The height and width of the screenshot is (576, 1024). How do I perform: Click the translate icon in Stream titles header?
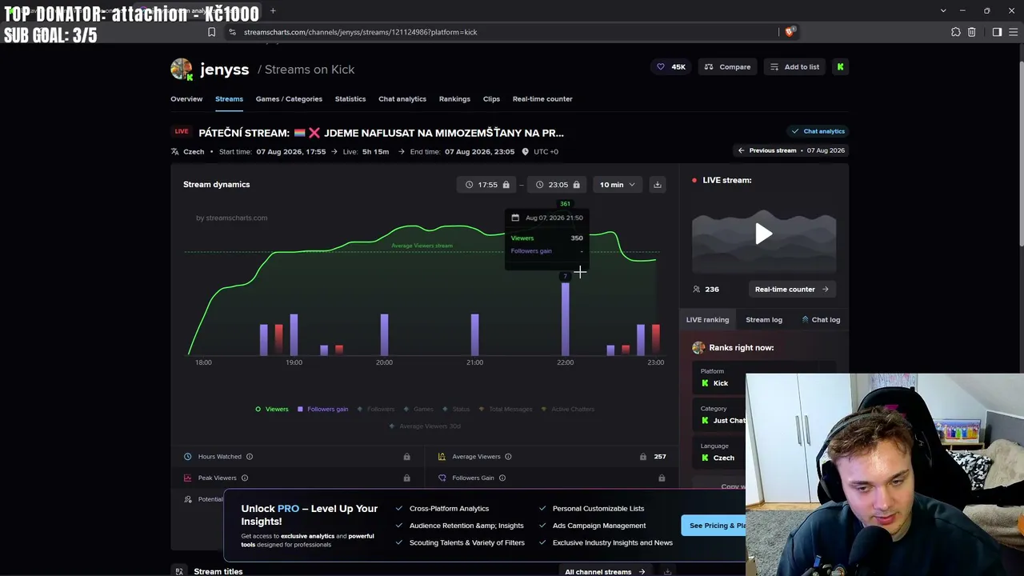click(179, 571)
